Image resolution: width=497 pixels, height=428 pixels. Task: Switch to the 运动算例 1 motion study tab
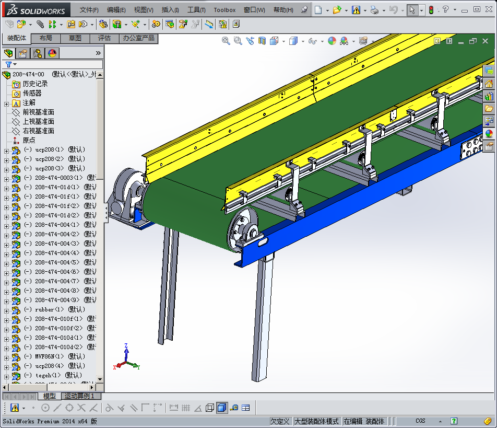pyautogui.click(x=79, y=396)
